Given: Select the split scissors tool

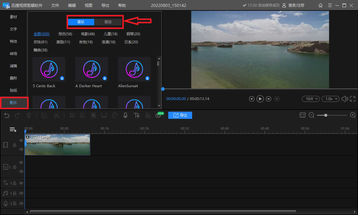Looking at the screenshot, I should pyautogui.click(x=57, y=115).
